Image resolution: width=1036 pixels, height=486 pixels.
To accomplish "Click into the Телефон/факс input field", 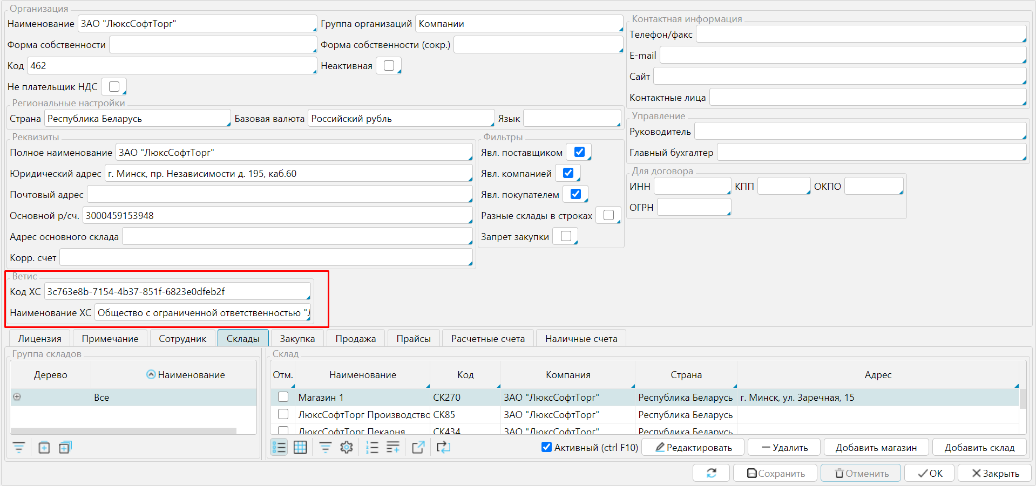I will 861,35.
